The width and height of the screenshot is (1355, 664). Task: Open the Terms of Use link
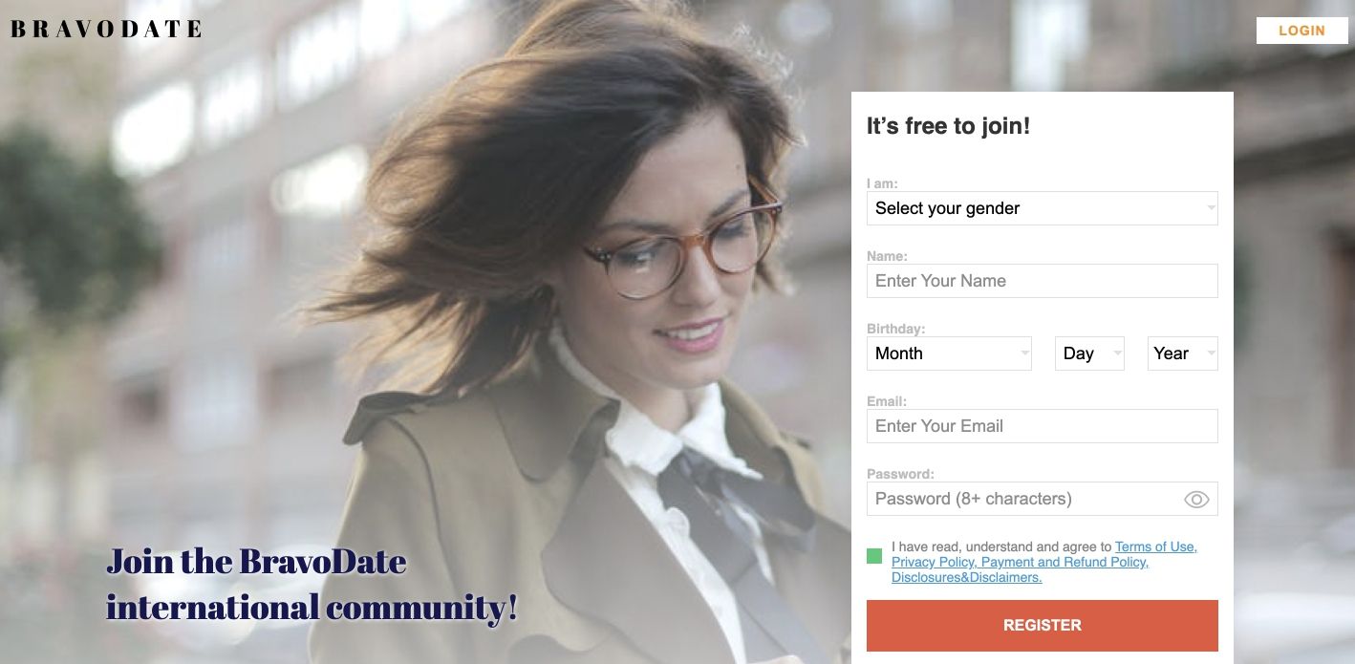pos(1154,546)
